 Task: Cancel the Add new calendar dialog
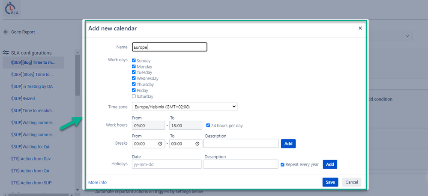[352, 182]
